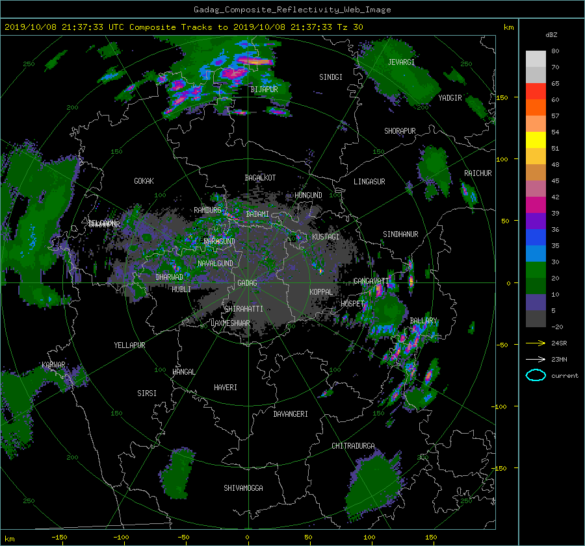Screen dimensions: 585x546
Task: Click the HOSPET city label
Action: 352,304
